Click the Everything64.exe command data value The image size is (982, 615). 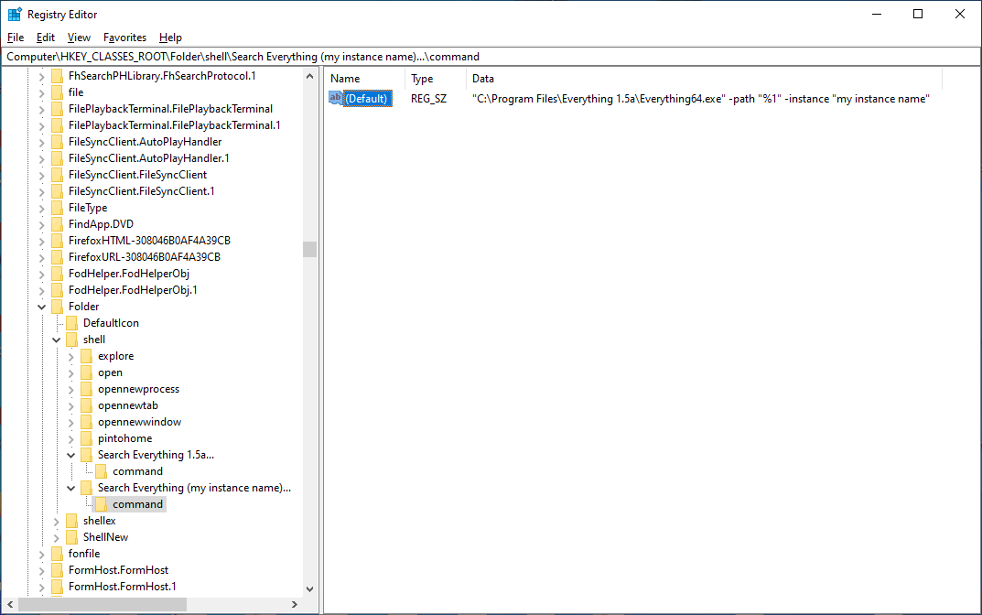701,98
